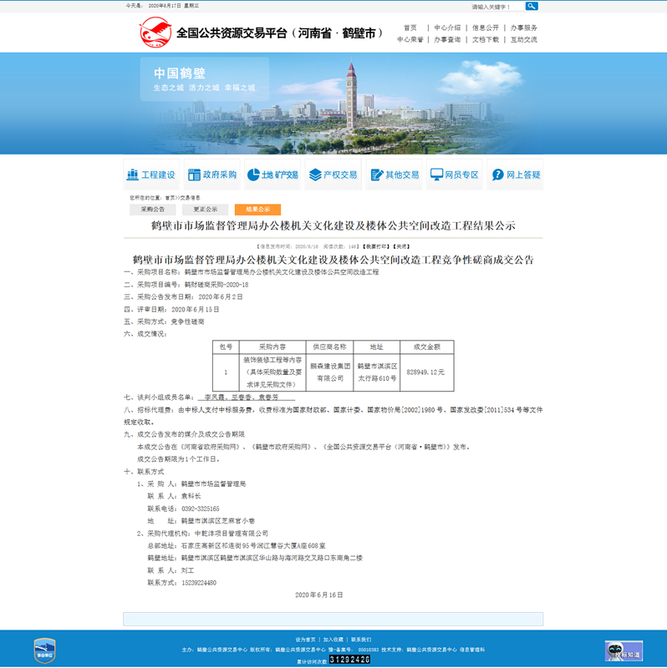Click the address cell 鹤壁市淇滨区太行路610号

pos(377,372)
